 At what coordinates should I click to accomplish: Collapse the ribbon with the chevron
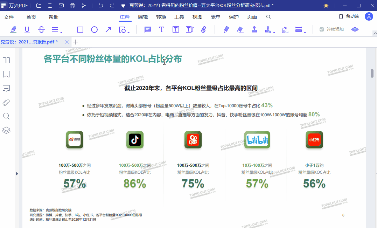(x=375, y=33)
